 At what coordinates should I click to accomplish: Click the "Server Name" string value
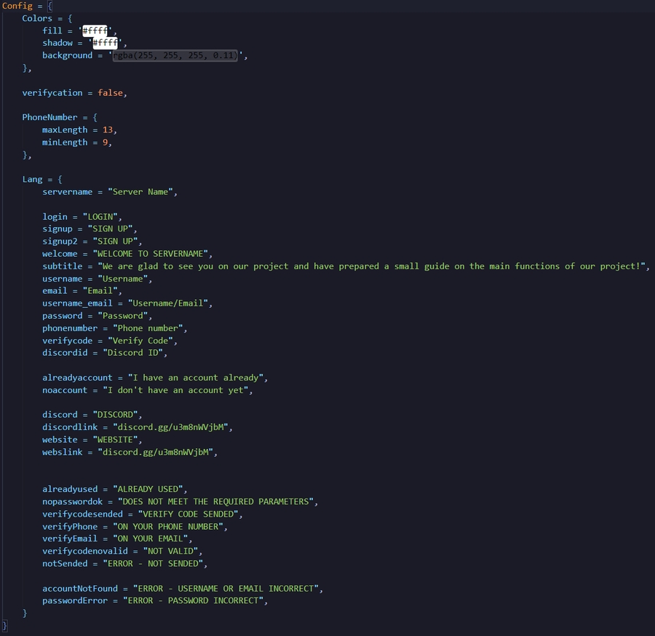[141, 192]
